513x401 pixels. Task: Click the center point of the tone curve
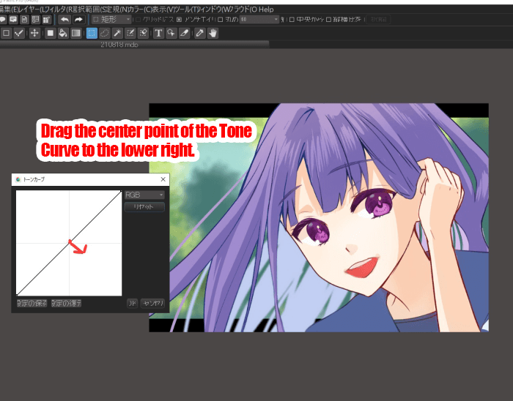(70, 241)
